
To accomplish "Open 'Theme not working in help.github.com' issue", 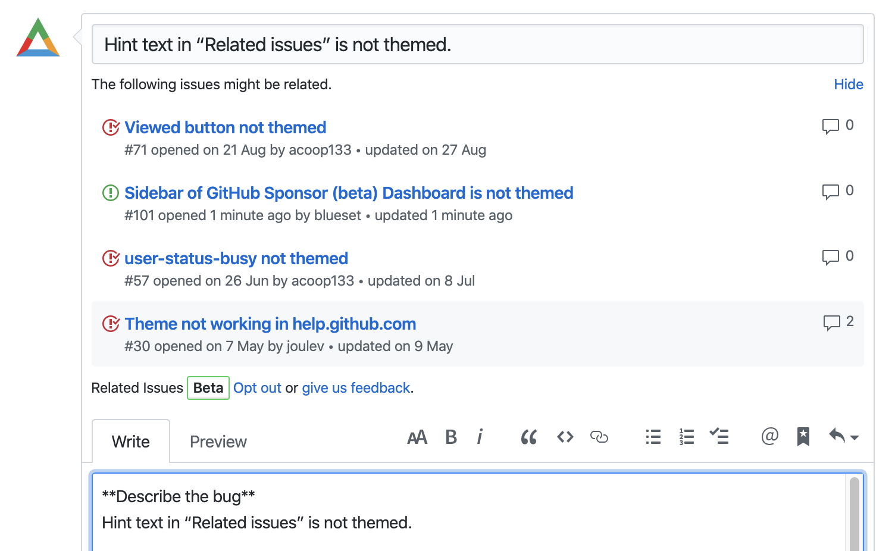I will [270, 324].
